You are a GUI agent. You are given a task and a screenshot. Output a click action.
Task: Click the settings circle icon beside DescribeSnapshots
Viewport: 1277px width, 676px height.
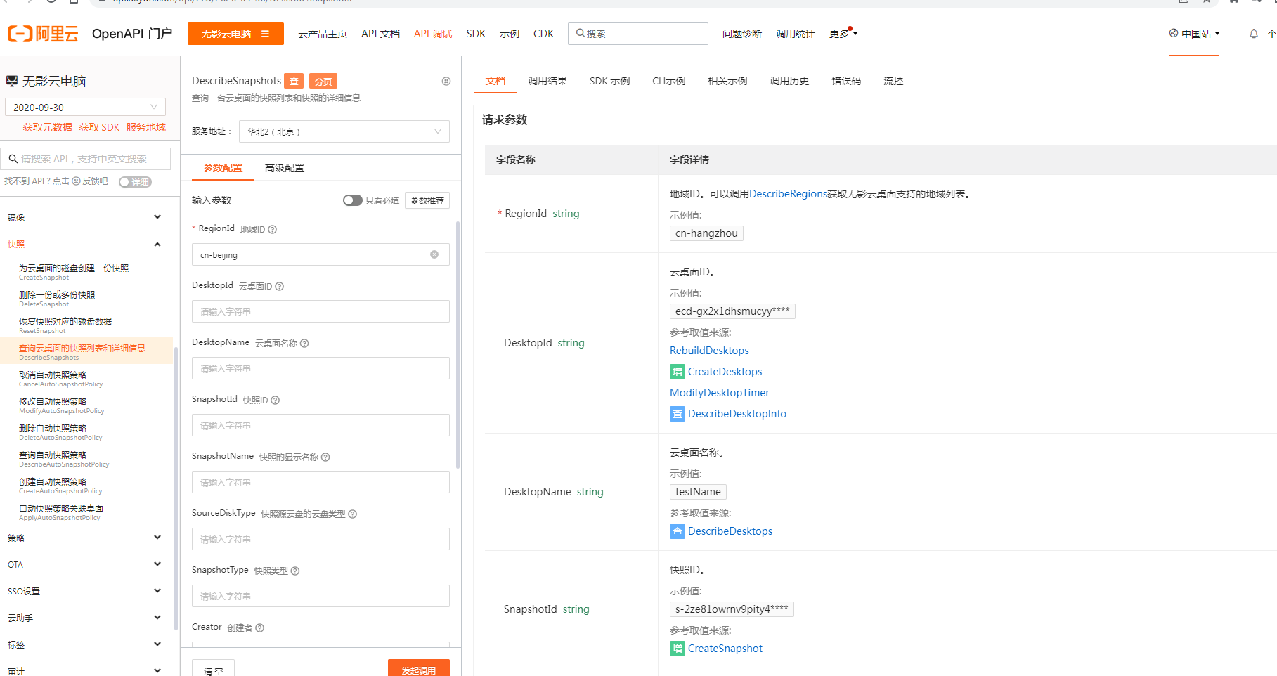point(446,82)
